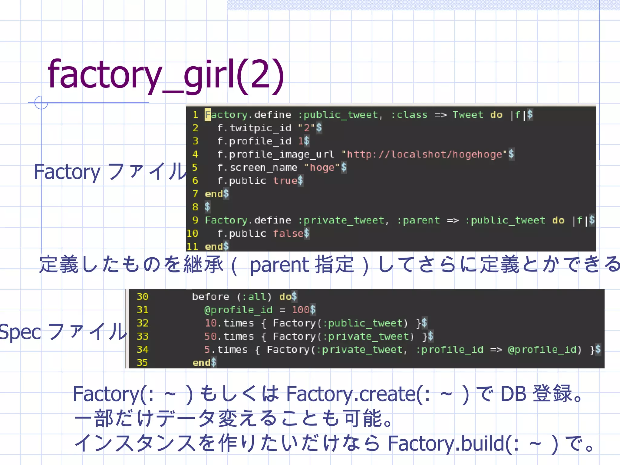Viewport: 620px width, 465px height.
Task: Click code line 9, "Factory.define :private_tweet"
Action: (x=400, y=220)
